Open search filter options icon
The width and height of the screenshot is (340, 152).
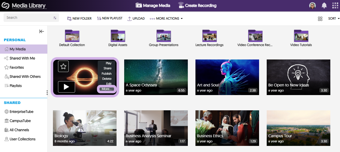55,18
